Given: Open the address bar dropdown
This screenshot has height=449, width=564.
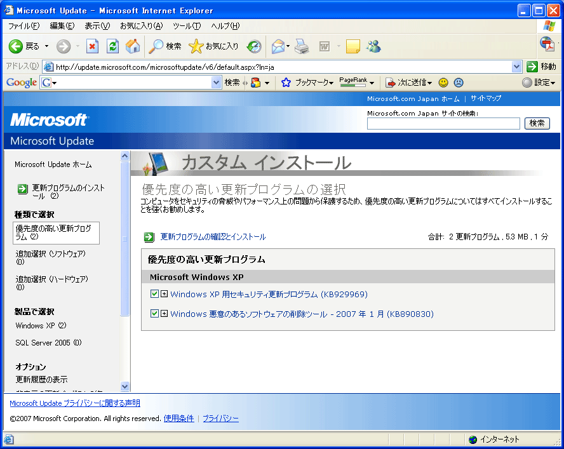Looking at the screenshot, I should click(516, 67).
